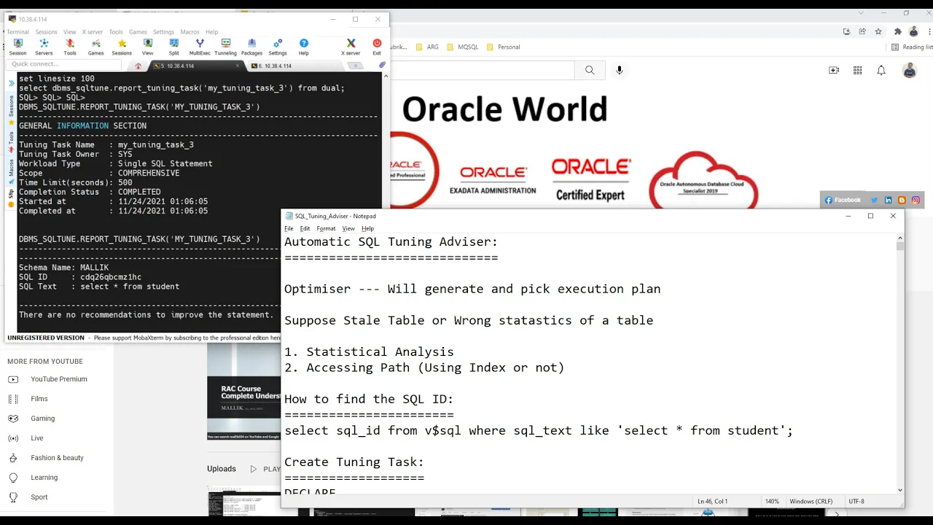Click Chrome share page icon

pos(862,31)
